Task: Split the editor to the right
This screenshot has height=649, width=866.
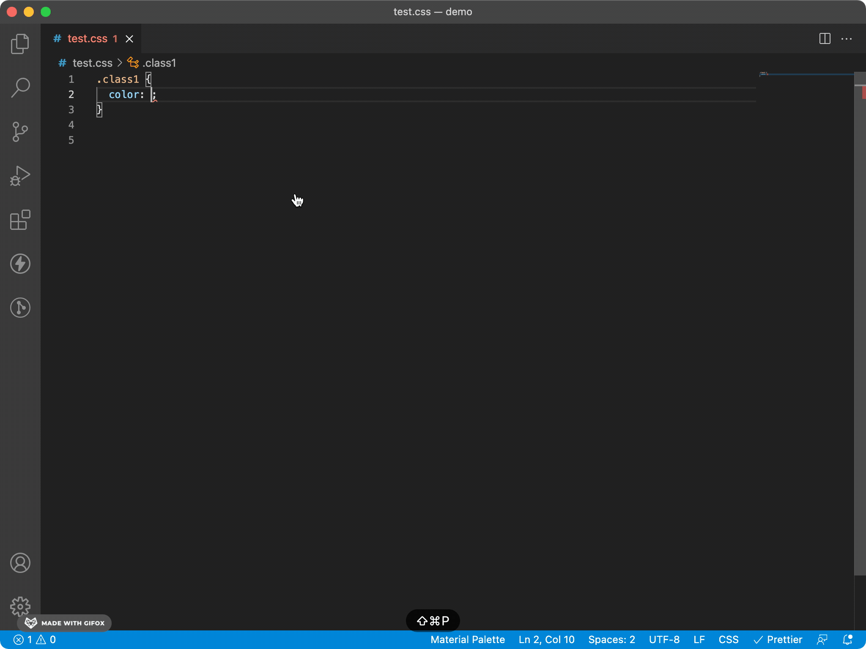Action: [825, 39]
